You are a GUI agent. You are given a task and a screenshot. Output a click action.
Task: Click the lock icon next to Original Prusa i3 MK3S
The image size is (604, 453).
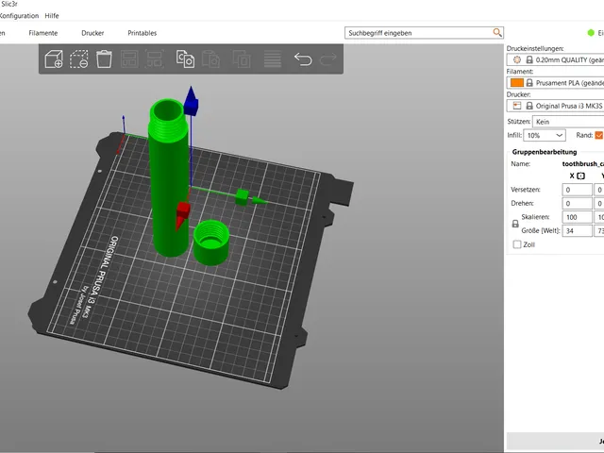click(529, 106)
